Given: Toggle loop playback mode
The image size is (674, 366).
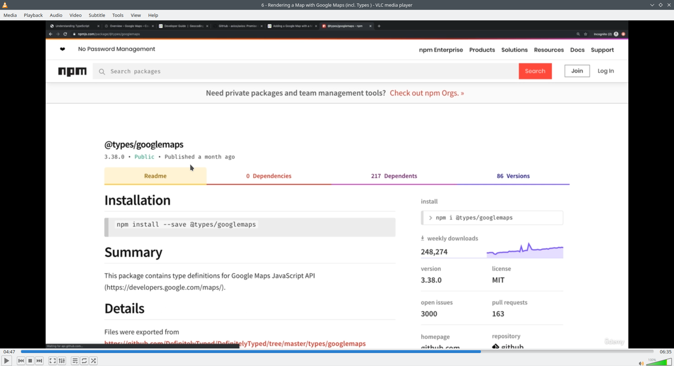Looking at the screenshot, I should pyautogui.click(x=84, y=361).
